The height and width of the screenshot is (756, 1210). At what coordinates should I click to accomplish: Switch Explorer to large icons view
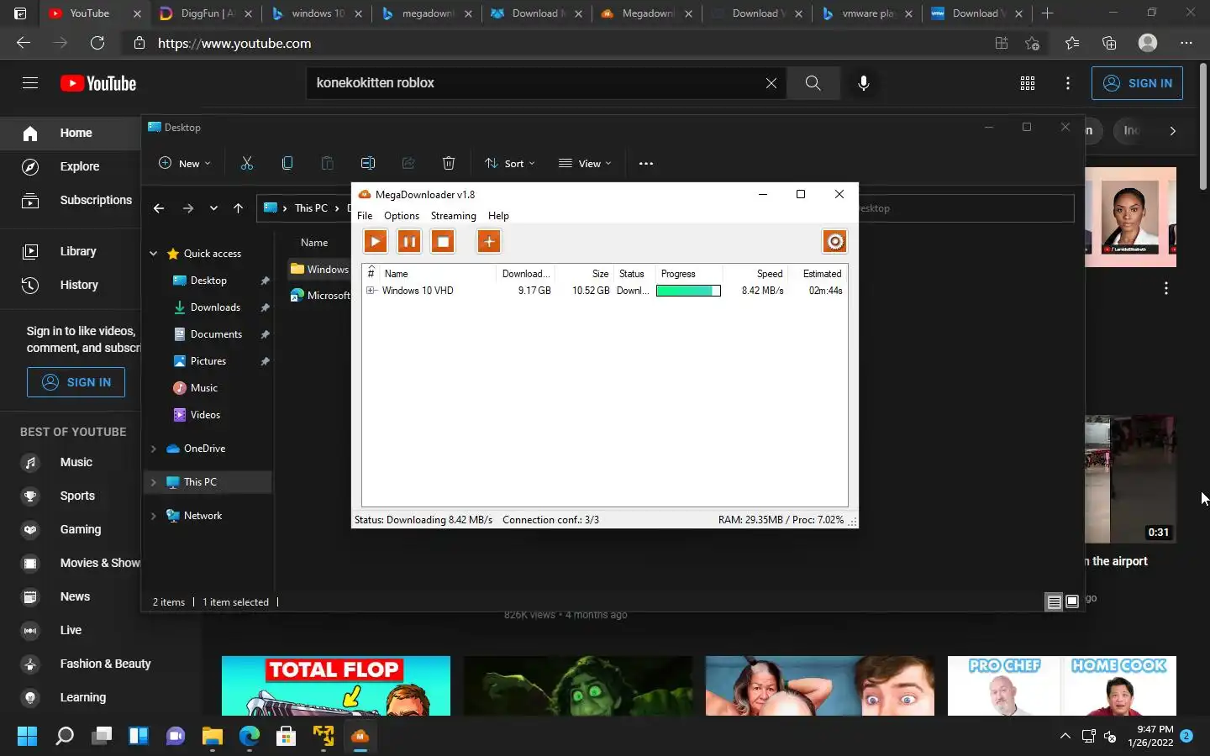(1072, 601)
